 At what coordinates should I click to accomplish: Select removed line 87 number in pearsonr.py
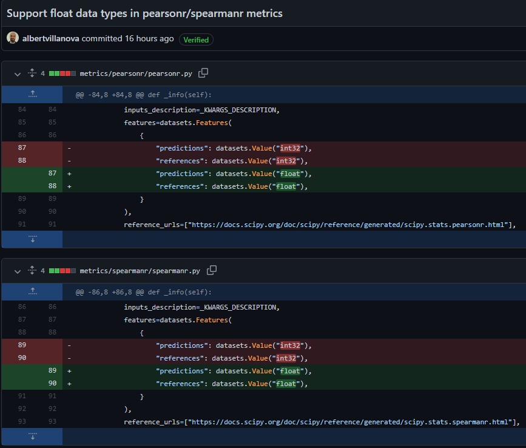[22, 148]
